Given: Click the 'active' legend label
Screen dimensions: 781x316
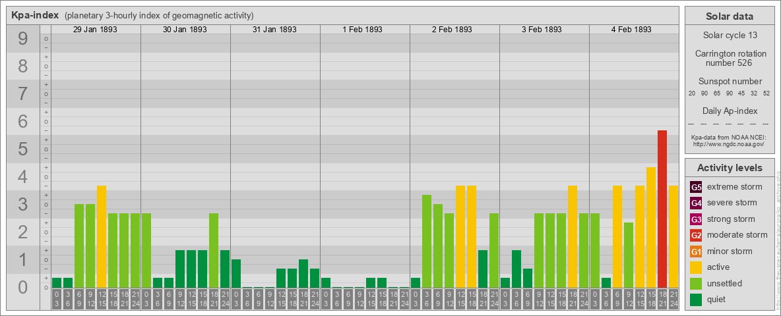Looking at the screenshot, I should pos(718,267).
